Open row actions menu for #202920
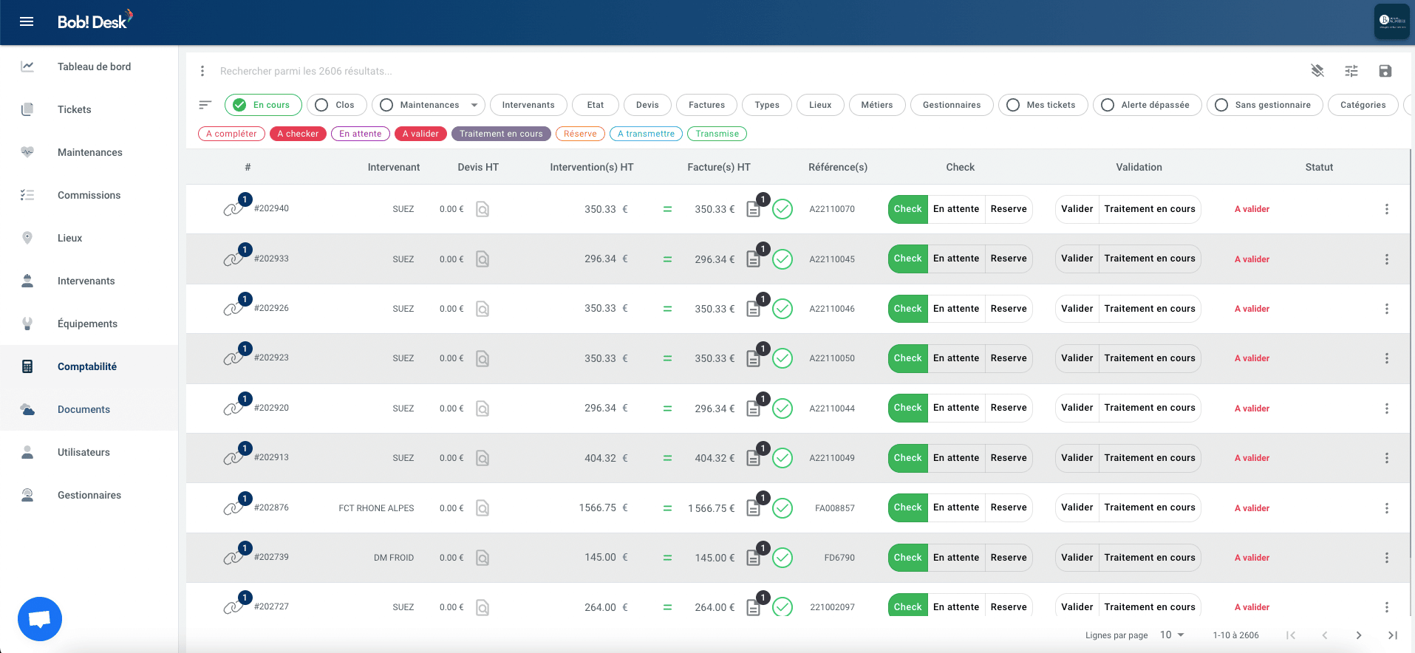 1387,408
